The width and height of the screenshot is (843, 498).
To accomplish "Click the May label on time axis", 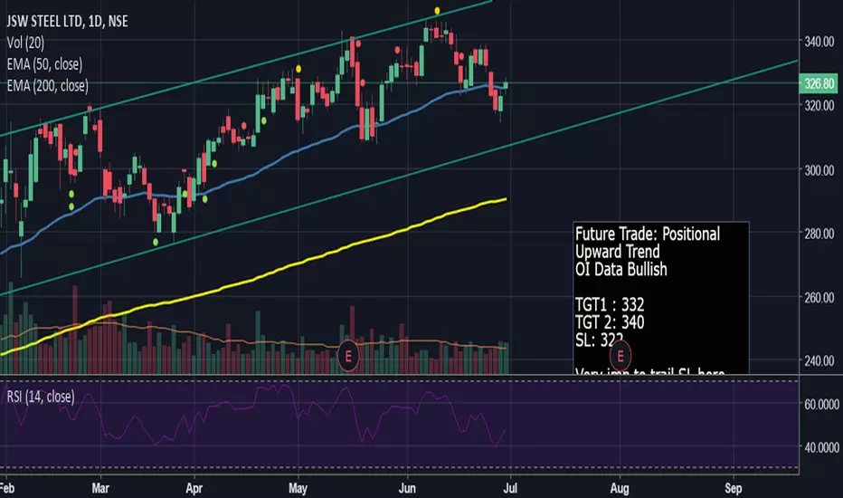I will point(298,488).
